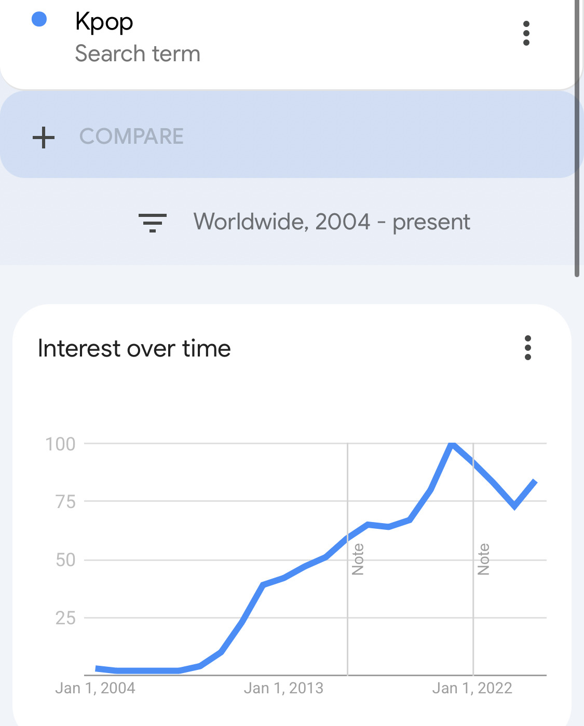Click the 100 value on the y-axis
The height and width of the screenshot is (726, 584).
[x=60, y=444]
